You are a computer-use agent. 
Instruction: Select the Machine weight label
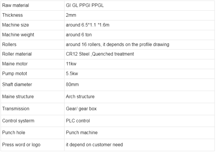pos(18,35)
